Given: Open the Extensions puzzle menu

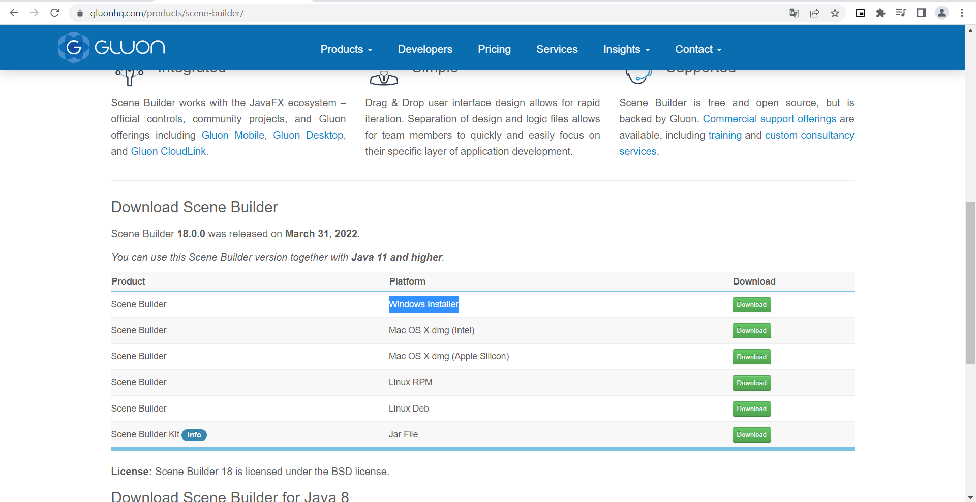Looking at the screenshot, I should (881, 13).
